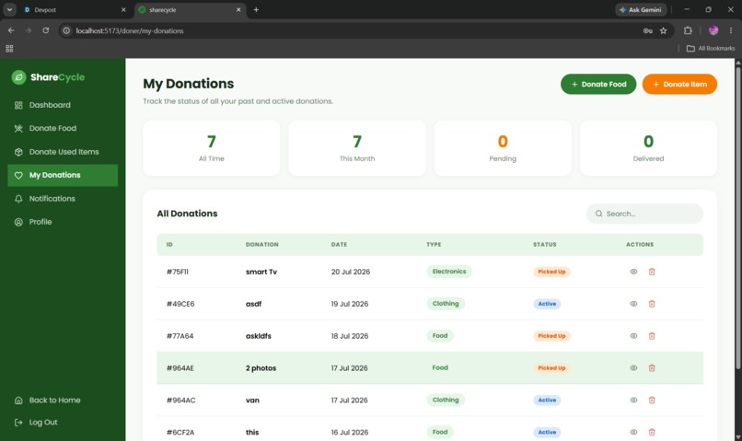The height and width of the screenshot is (441, 742).
Task: Click the Delivered count card
Action: tap(648, 148)
